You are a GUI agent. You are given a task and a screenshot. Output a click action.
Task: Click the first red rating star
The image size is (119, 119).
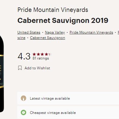pos(34,54)
